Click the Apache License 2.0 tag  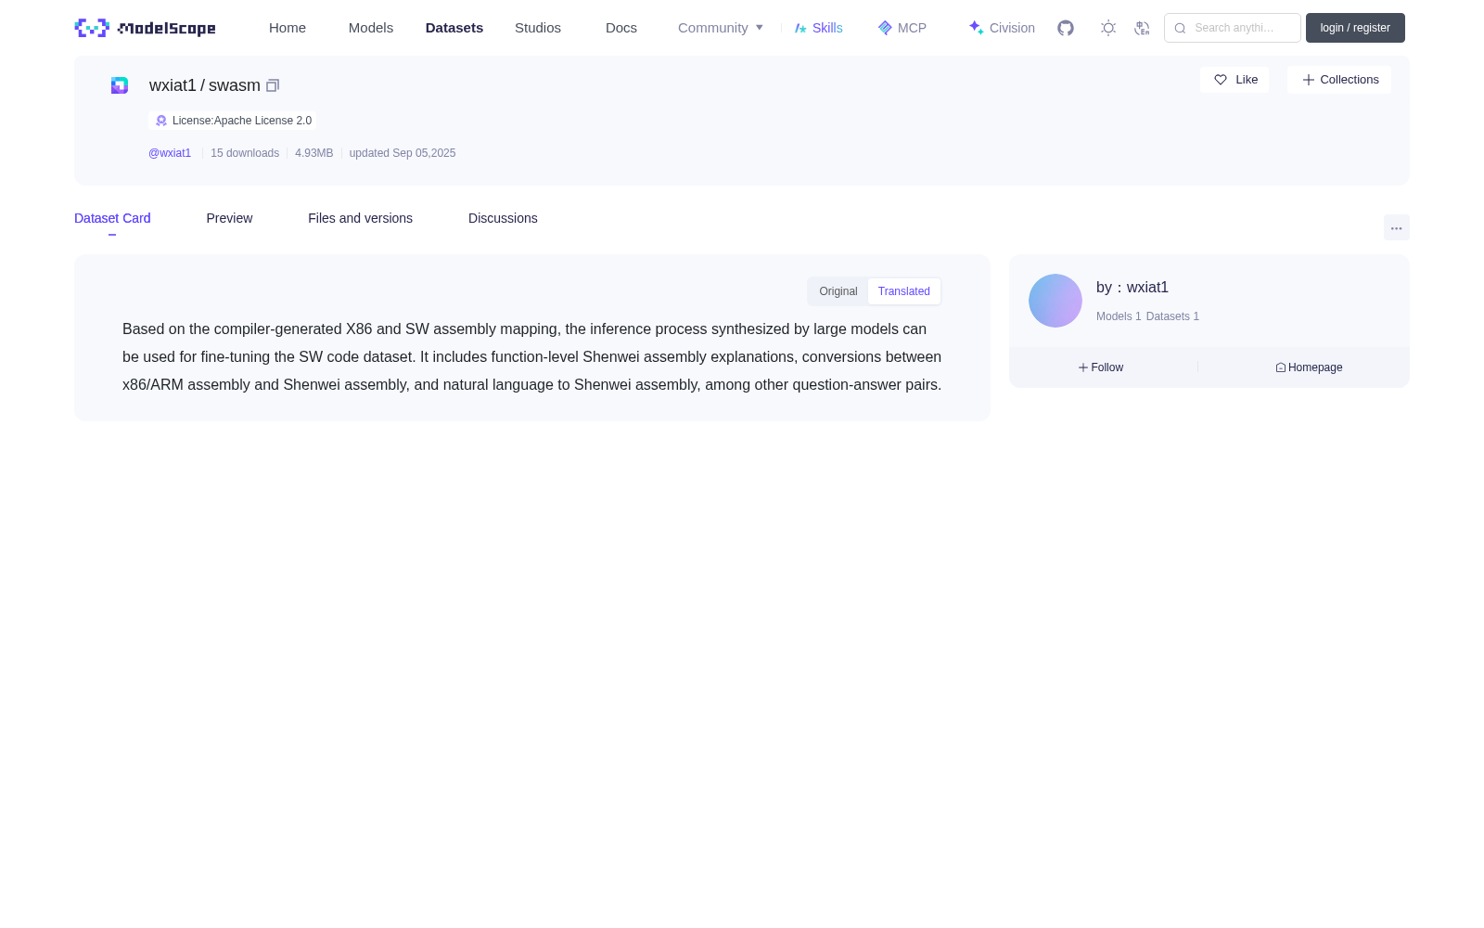(233, 121)
